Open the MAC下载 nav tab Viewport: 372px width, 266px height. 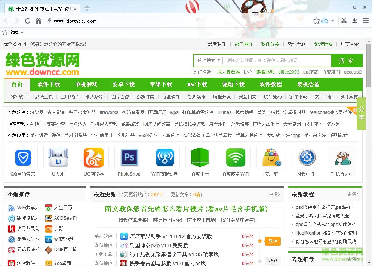(x=197, y=84)
